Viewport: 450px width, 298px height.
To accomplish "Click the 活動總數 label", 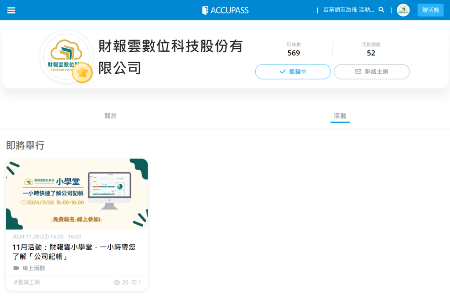I will coord(371,44).
